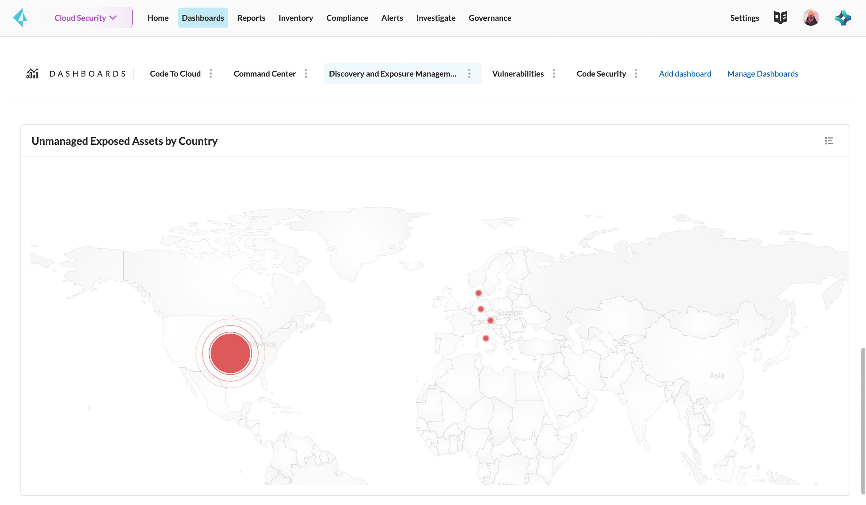Click the Manage Dashboards link
866x505 pixels.
tap(762, 73)
